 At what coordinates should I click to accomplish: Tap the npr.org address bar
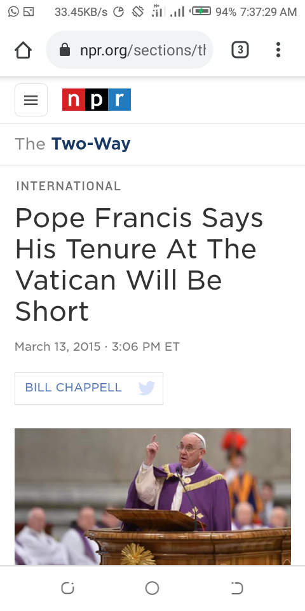coord(130,50)
